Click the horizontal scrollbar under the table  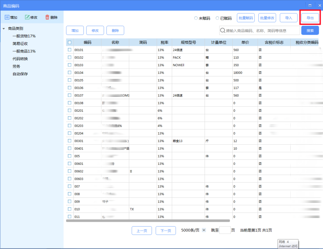point(148,221)
